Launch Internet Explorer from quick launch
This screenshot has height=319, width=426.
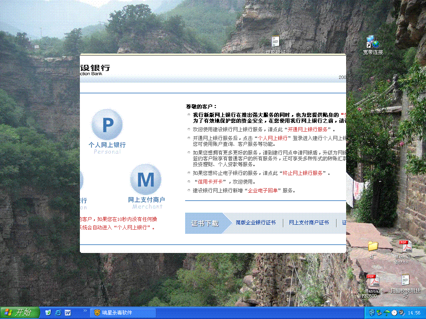click(x=58, y=313)
